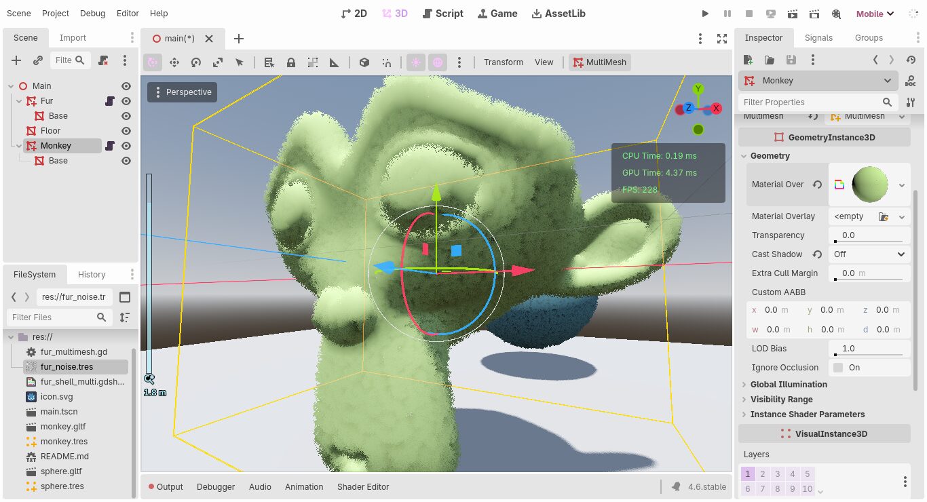
Task: Hide the Fur node
Action: 126,101
